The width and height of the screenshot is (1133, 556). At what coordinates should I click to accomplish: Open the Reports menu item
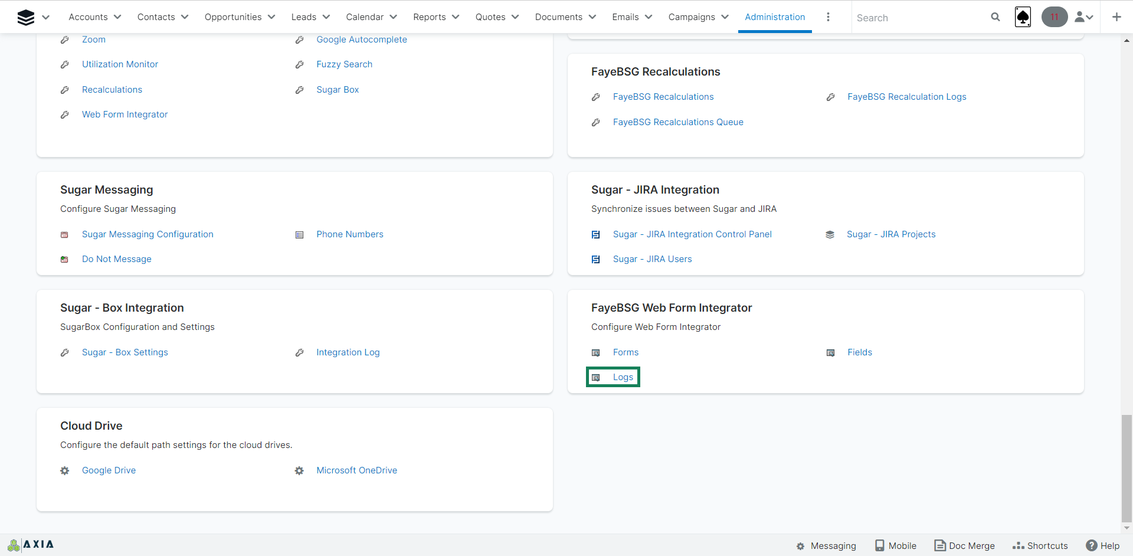(429, 17)
